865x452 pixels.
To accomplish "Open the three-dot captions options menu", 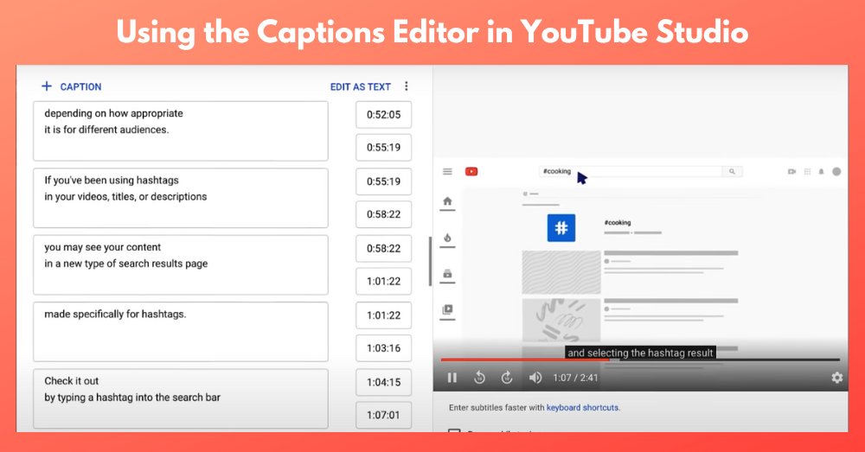I will [406, 86].
